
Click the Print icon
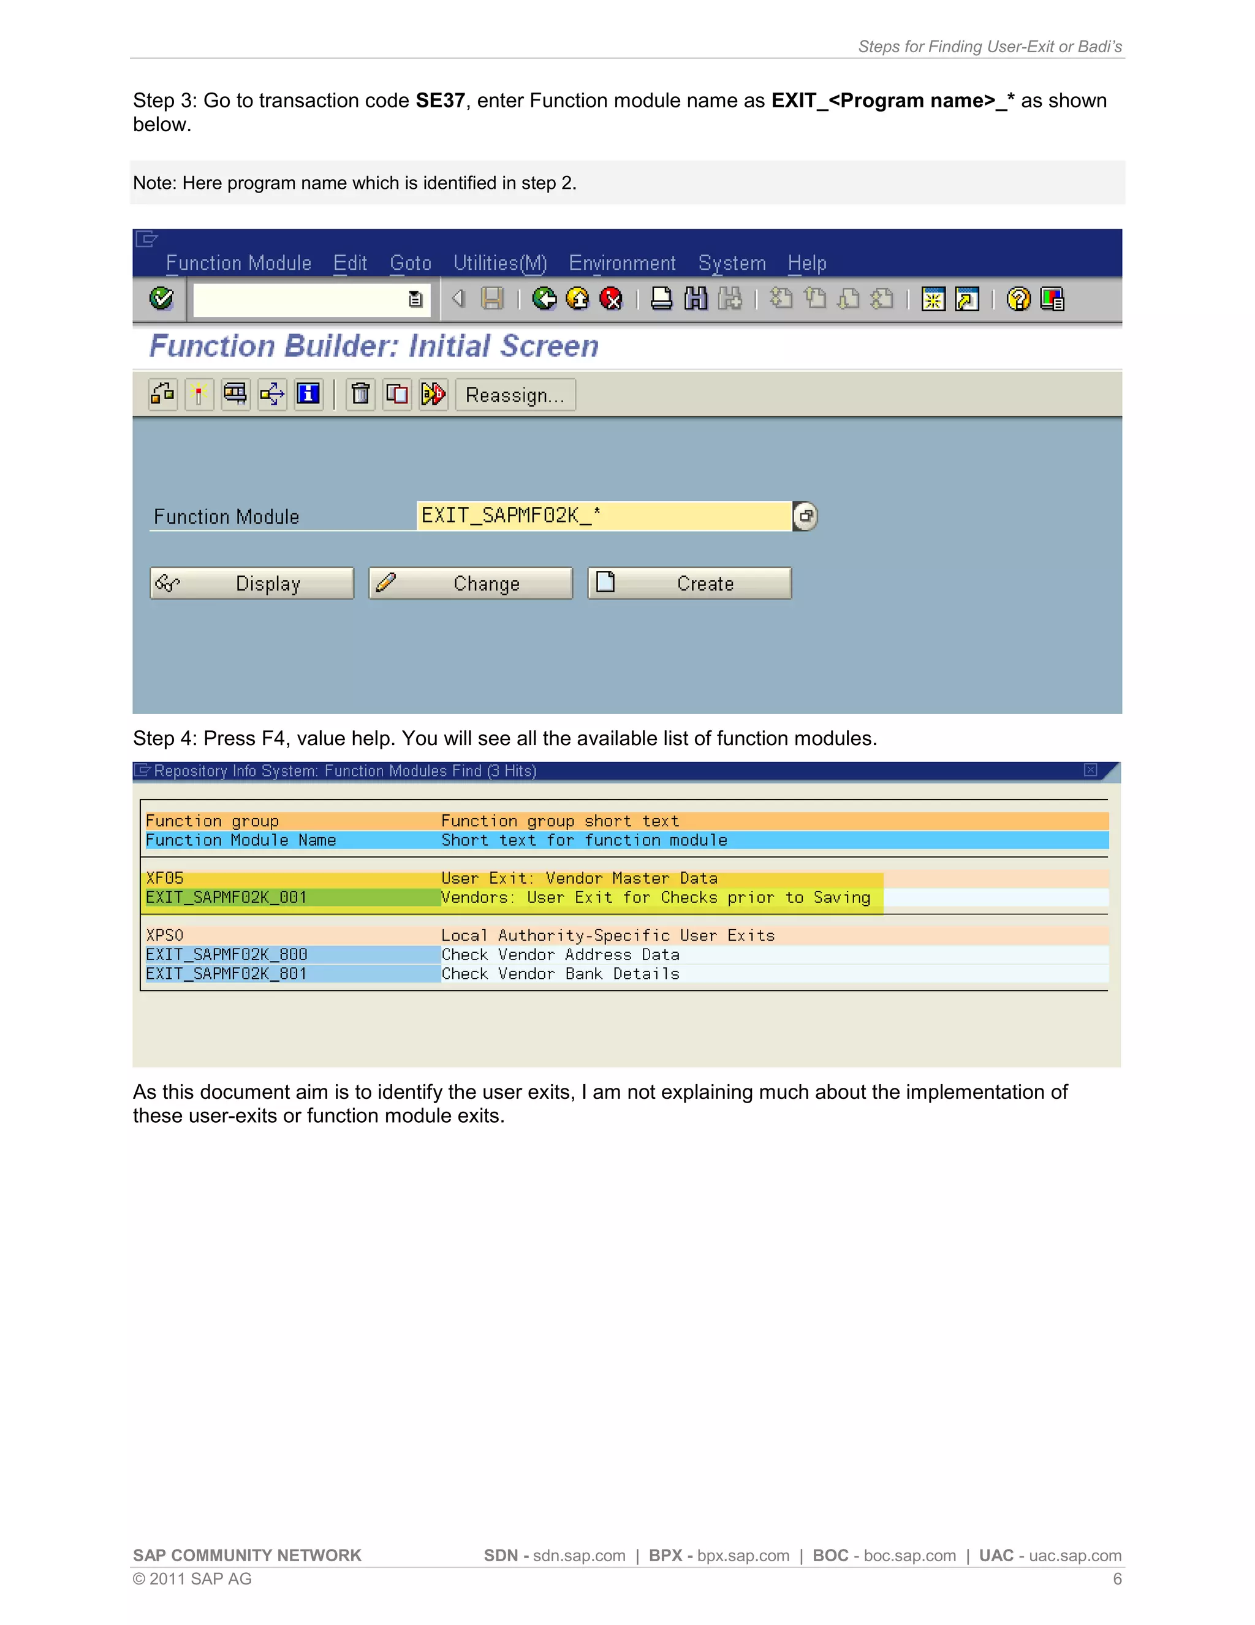tap(661, 299)
